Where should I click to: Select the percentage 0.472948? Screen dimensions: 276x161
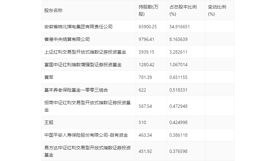click(x=179, y=106)
